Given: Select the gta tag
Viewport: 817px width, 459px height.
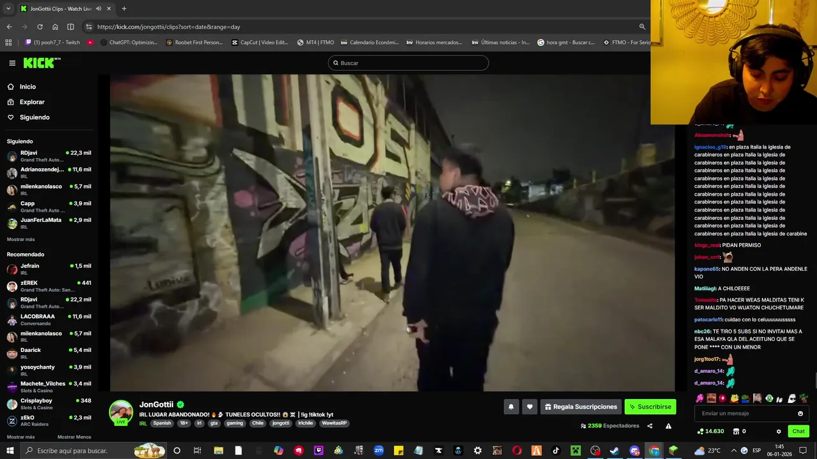Looking at the screenshot, I should 214,423.
